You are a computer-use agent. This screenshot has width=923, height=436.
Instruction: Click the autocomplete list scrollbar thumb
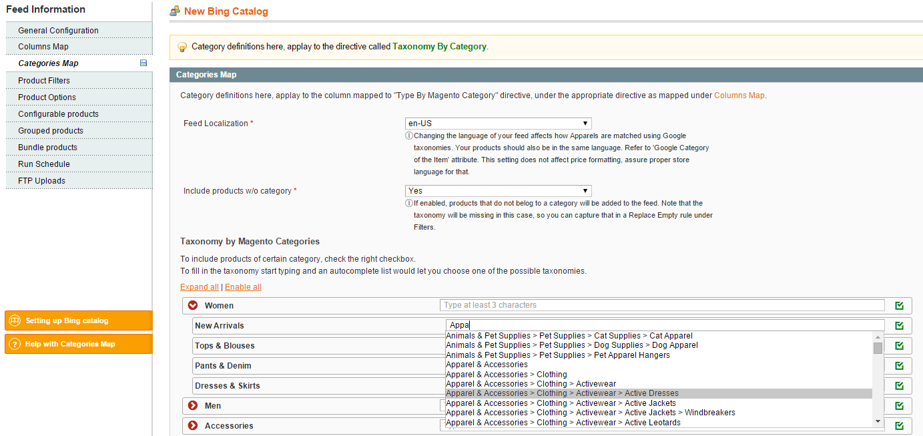(x=878, y=347)
